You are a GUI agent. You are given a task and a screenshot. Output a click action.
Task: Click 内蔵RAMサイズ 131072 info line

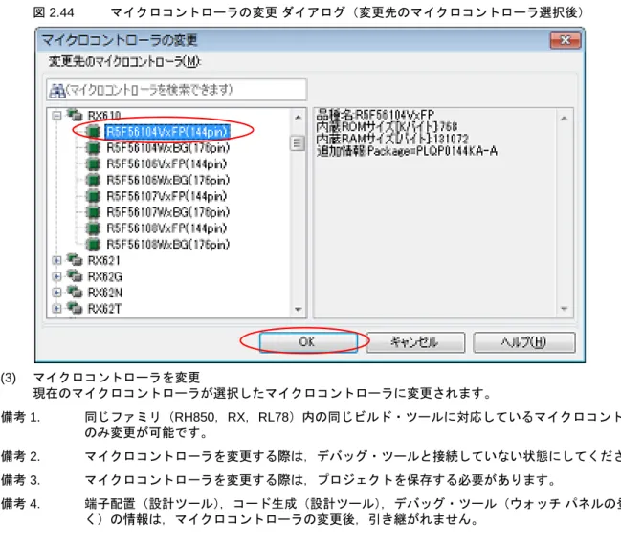click(x=392, y=139)
